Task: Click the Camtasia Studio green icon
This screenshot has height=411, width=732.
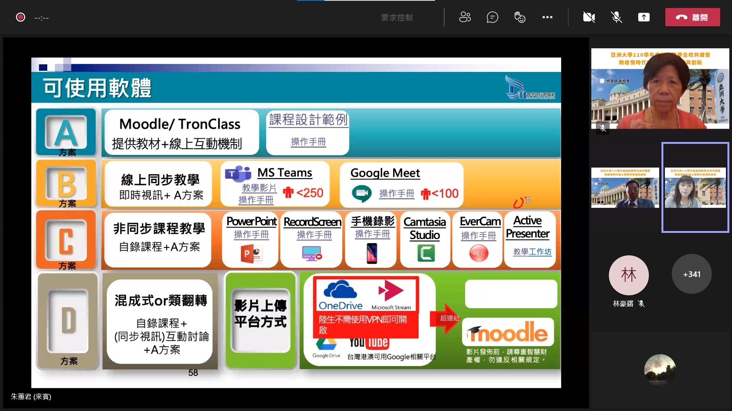Action: coord(426,253)
